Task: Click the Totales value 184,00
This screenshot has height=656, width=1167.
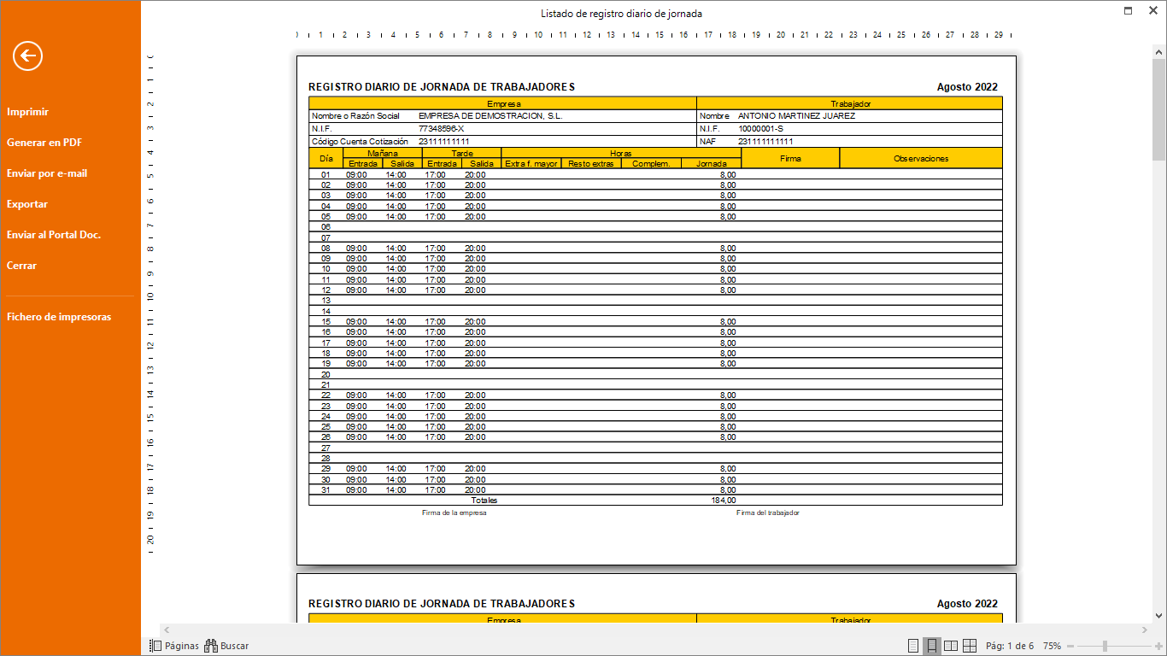Action: (x=723, y=501)
